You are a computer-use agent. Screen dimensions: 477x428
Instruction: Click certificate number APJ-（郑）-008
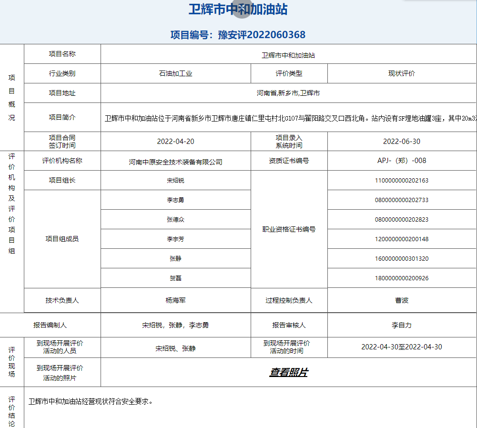[402, 161]
